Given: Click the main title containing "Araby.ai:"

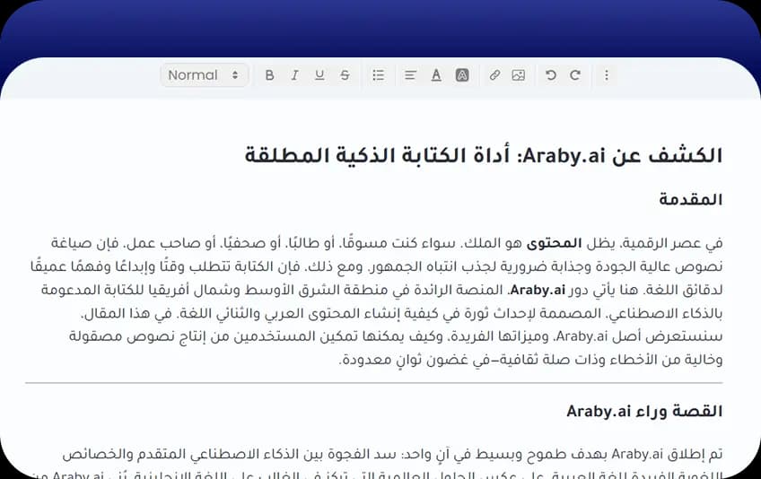Looking at the screenshot, I should click(x=483, y=155).
